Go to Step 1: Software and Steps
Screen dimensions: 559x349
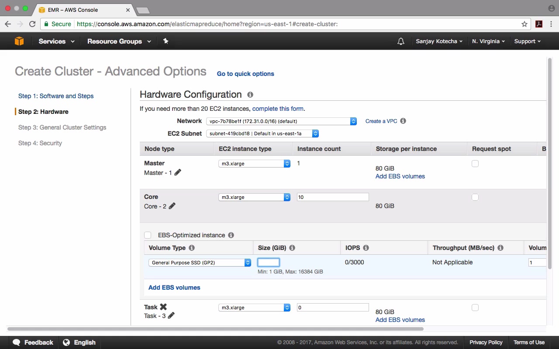56,96
